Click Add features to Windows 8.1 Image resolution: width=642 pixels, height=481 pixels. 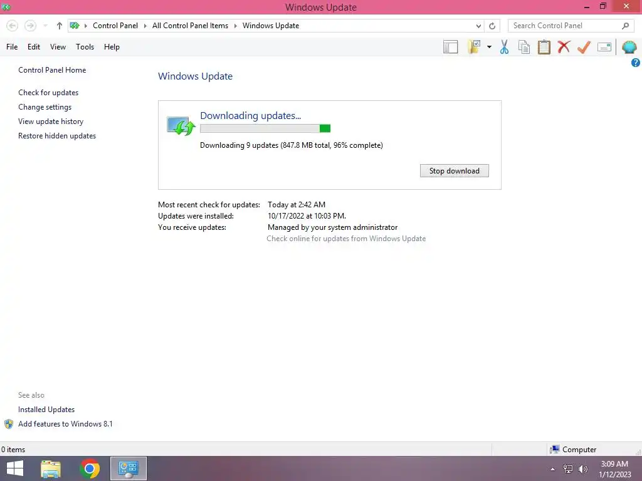[65, 424]
